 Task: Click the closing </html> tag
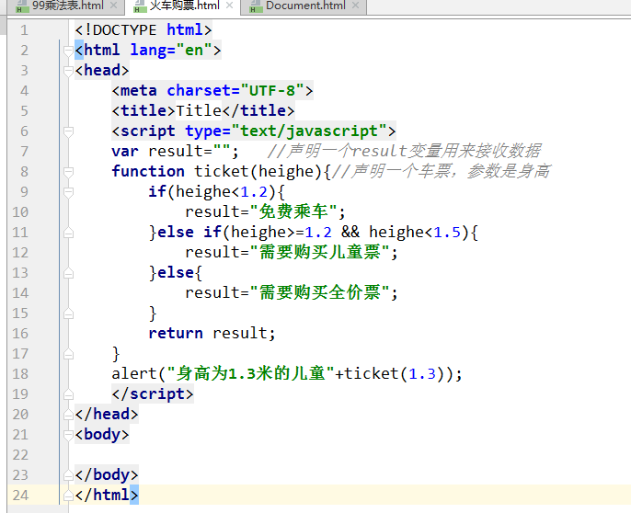(107, 496)
